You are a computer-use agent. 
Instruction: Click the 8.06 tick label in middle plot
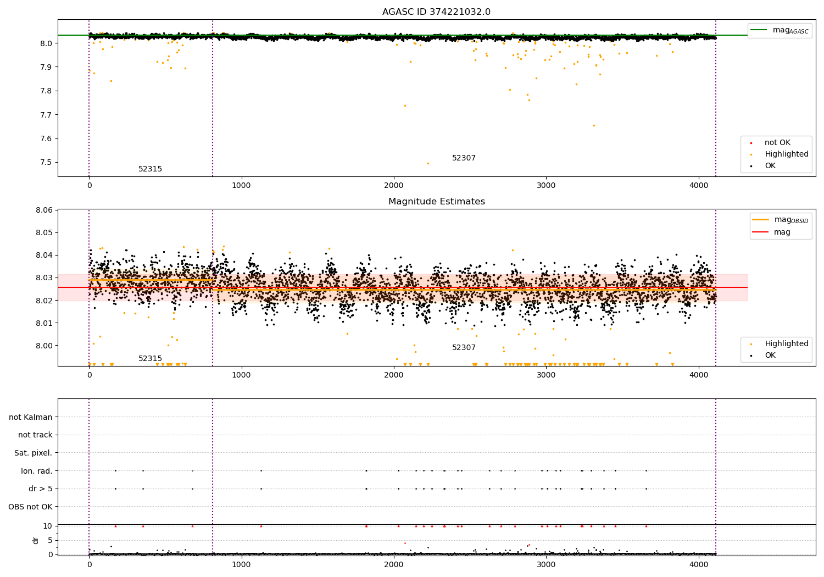(x=44, y=210)
